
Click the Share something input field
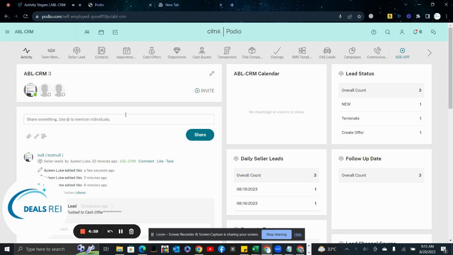click(119, 119)
